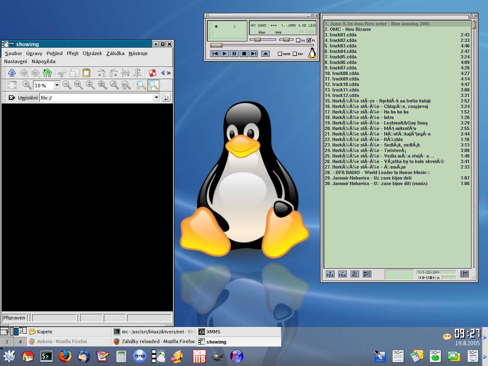Open the Nápověda menu
The width and height of the screenshot is (488, 366).
click(x=44, y=61)
